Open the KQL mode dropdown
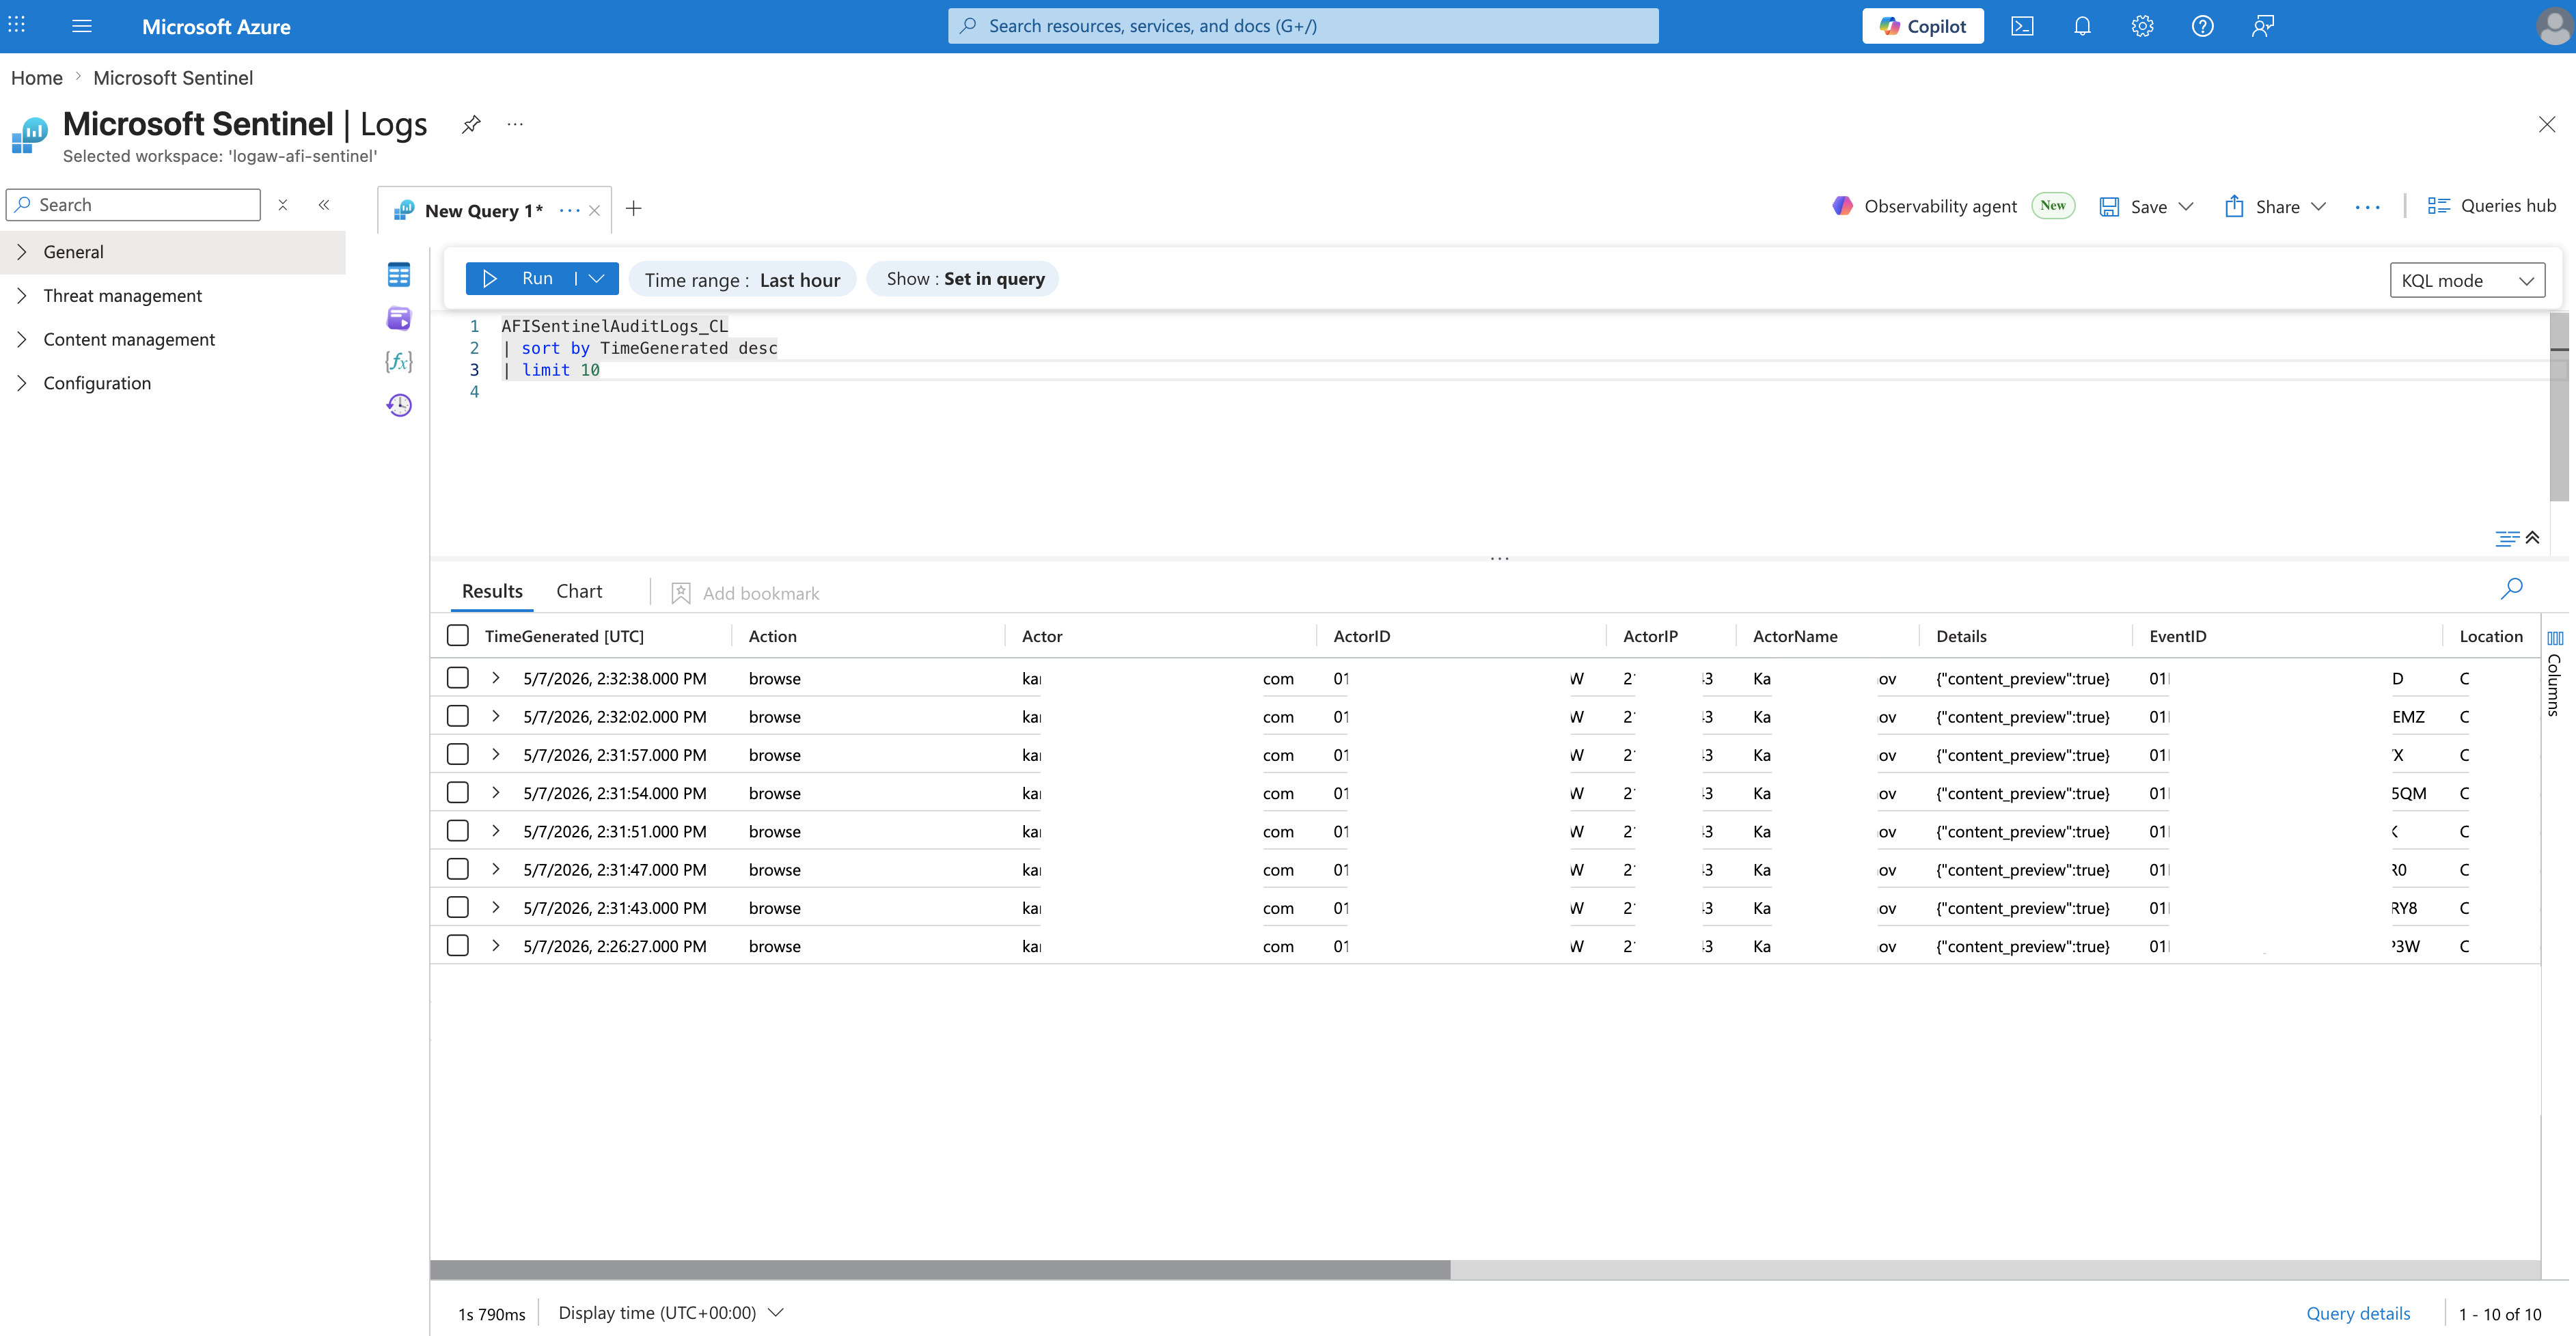The image size is (2576, 1336). [x=2467, y=281]
